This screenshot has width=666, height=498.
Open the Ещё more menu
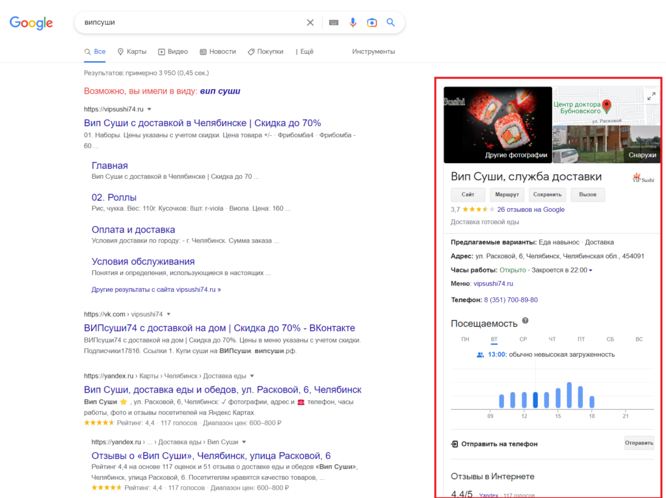pos(304,52)
